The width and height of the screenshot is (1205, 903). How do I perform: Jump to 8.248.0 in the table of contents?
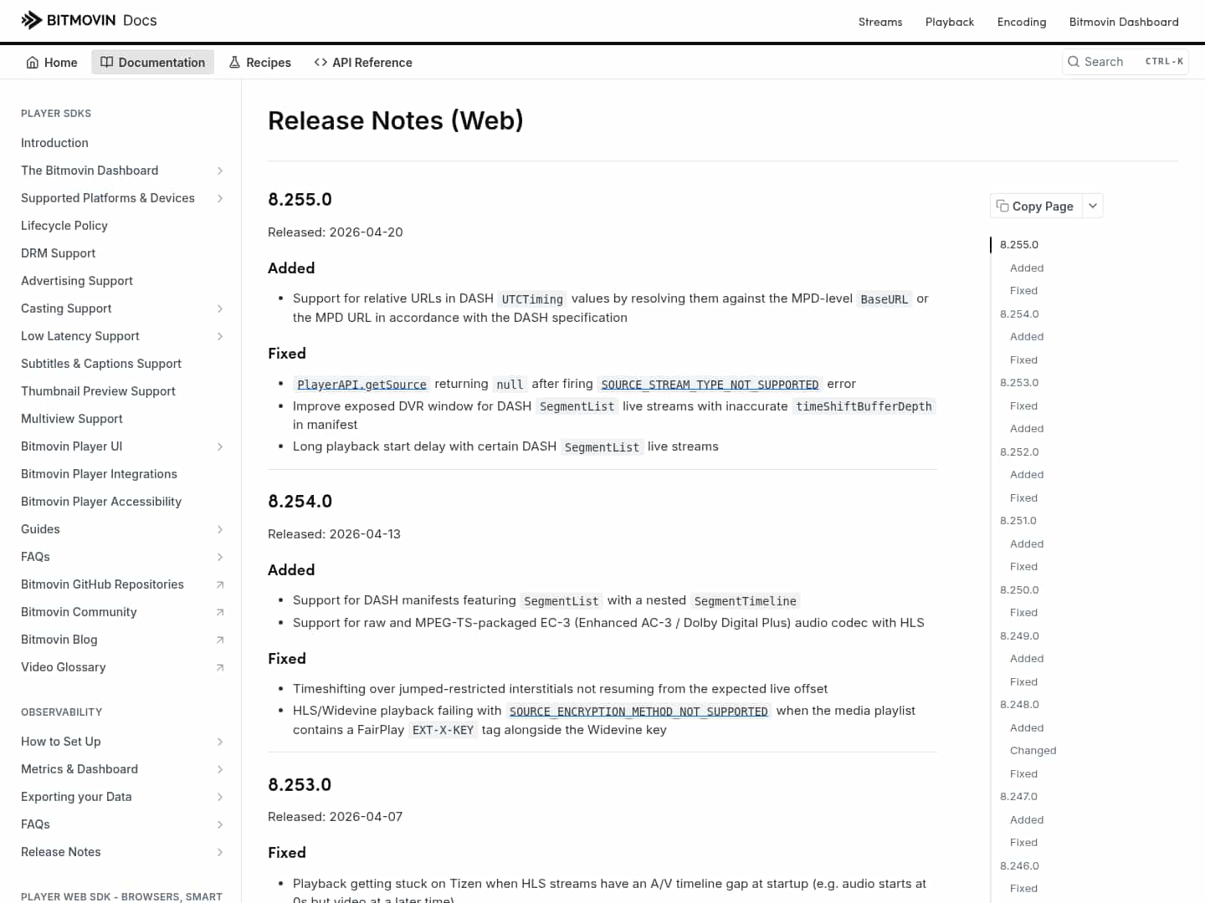pos(1019,704)
